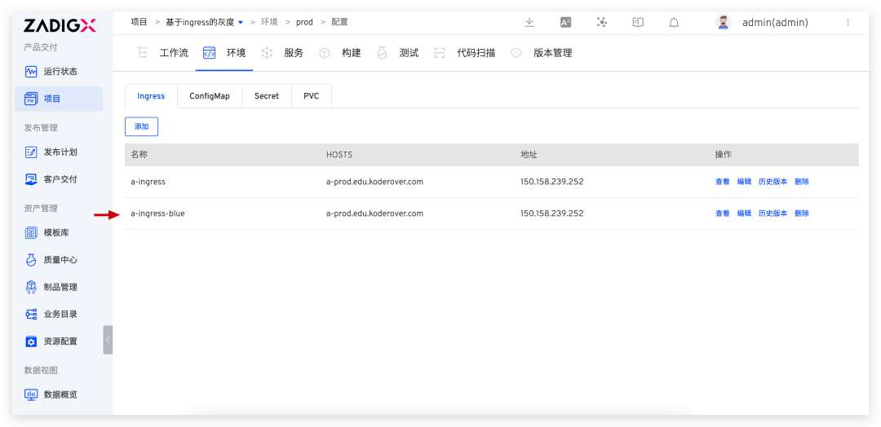Screen dimensions: 881x427
Task: Switch to the ConfigMap tab
Action: [x=210, y=96]
